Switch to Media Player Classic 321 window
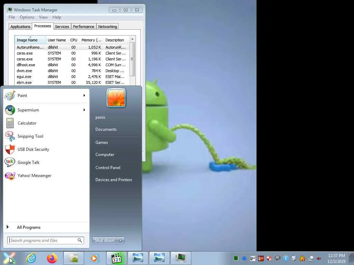 point(117,258)
